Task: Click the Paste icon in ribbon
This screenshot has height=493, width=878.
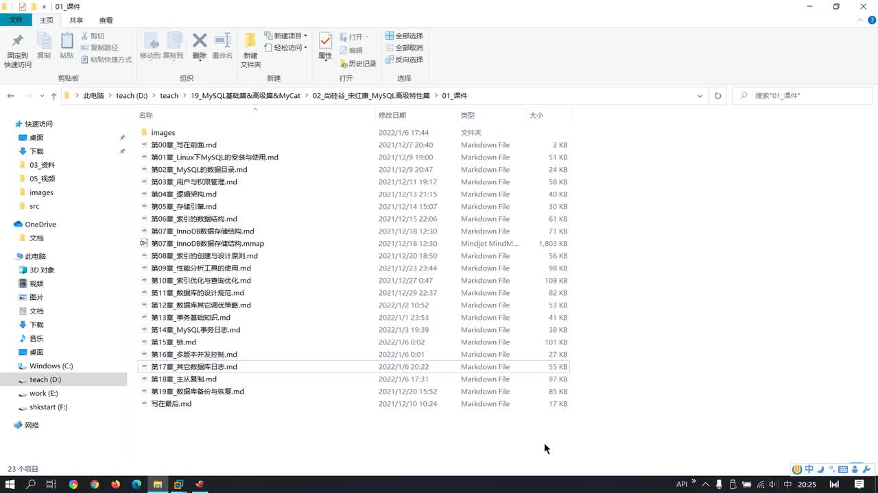Action: click(x=67, y=41)
